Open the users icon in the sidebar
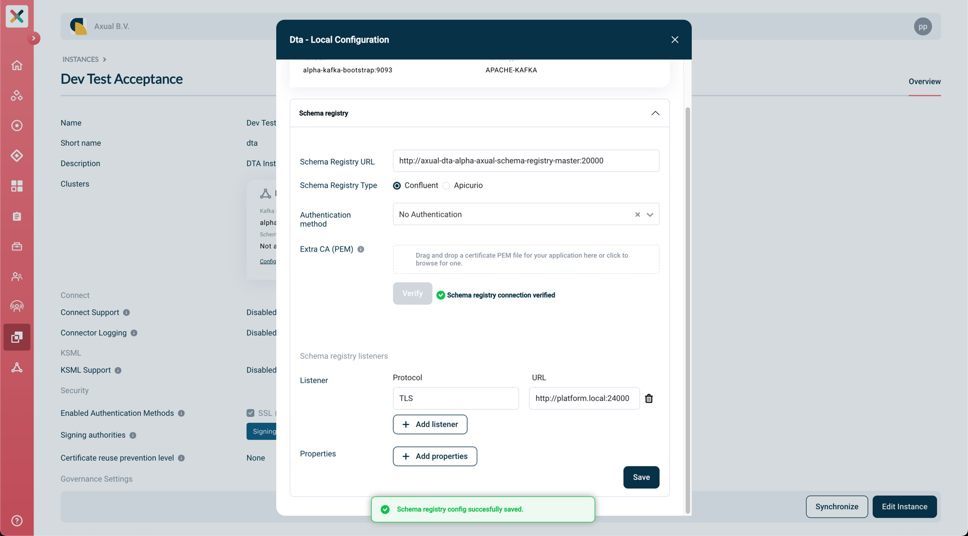 coord(17,277)
